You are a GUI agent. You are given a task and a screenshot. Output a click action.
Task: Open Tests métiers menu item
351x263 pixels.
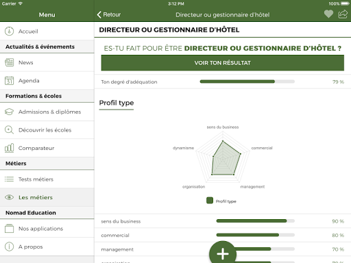47,179
